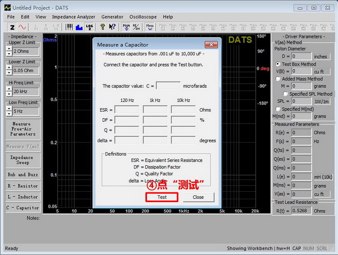Choose the Specified SPL Method option
The height and width of the screenshot is (255, 338).
(286, 94)
